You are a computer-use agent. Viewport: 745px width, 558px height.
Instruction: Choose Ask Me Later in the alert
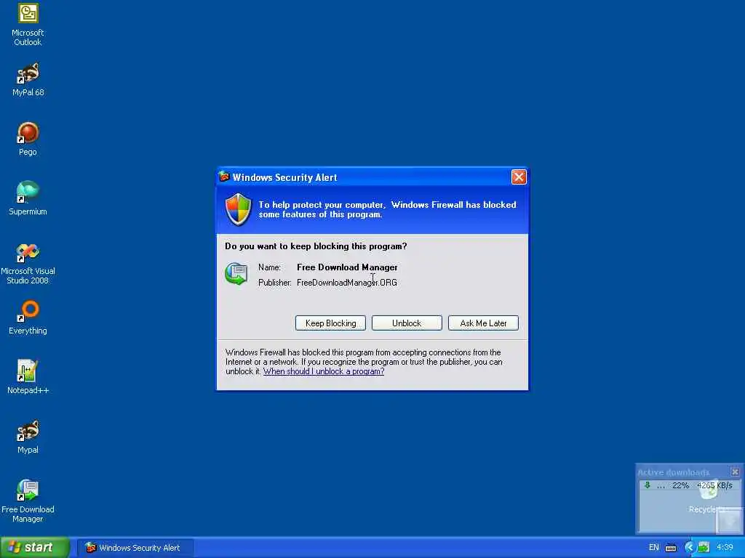click(483, 323)
